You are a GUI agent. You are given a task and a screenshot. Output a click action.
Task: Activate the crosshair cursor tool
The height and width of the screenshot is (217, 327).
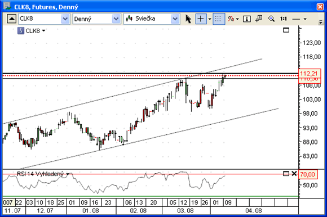pyautogui.click(x=201, y=19)
